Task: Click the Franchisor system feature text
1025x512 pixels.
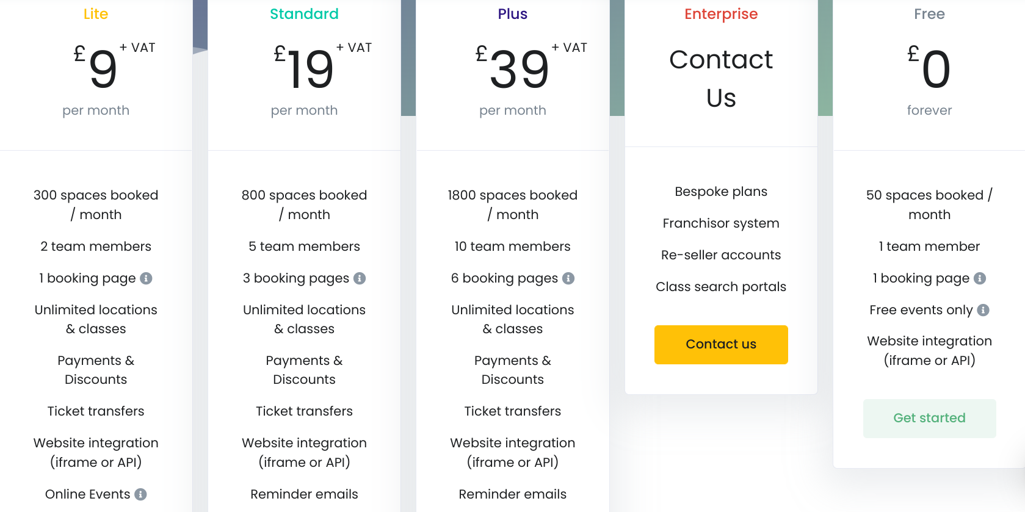Action: coord(721,223)
